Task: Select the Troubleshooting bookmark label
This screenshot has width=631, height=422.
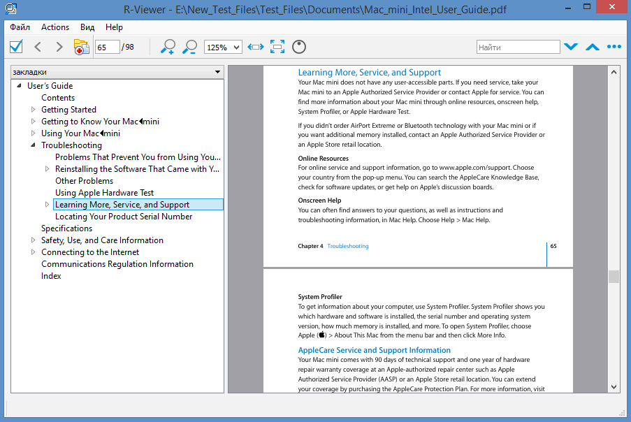Action: [x=72, y=145]
